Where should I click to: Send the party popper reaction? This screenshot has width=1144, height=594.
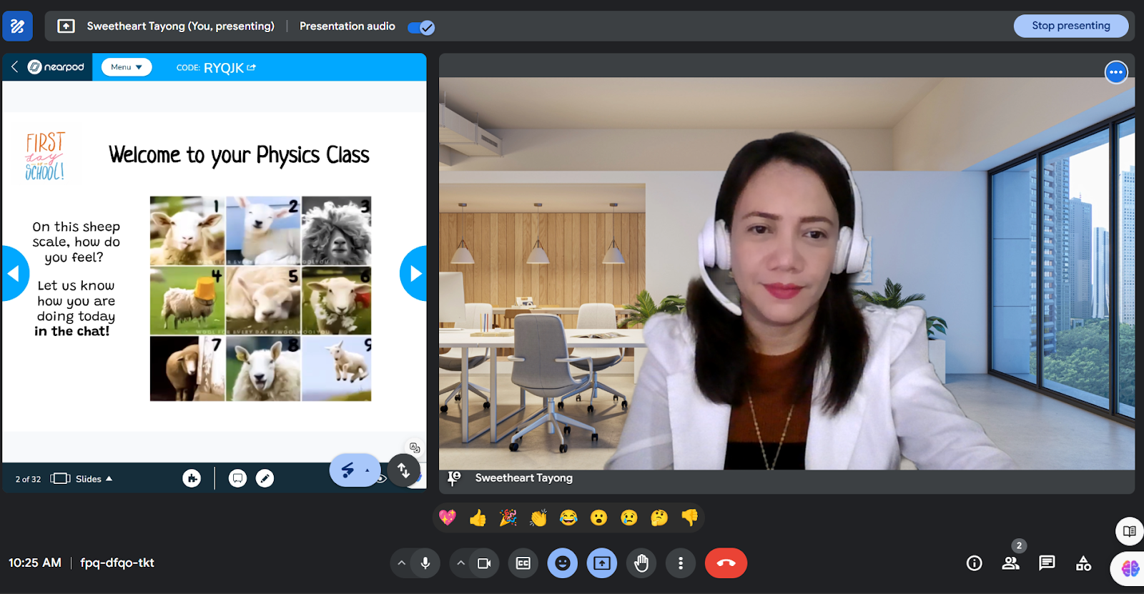(x=508, y=518)
